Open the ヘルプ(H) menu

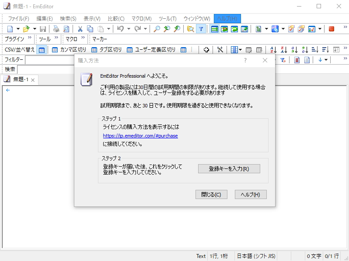click(x=227, y=19)
